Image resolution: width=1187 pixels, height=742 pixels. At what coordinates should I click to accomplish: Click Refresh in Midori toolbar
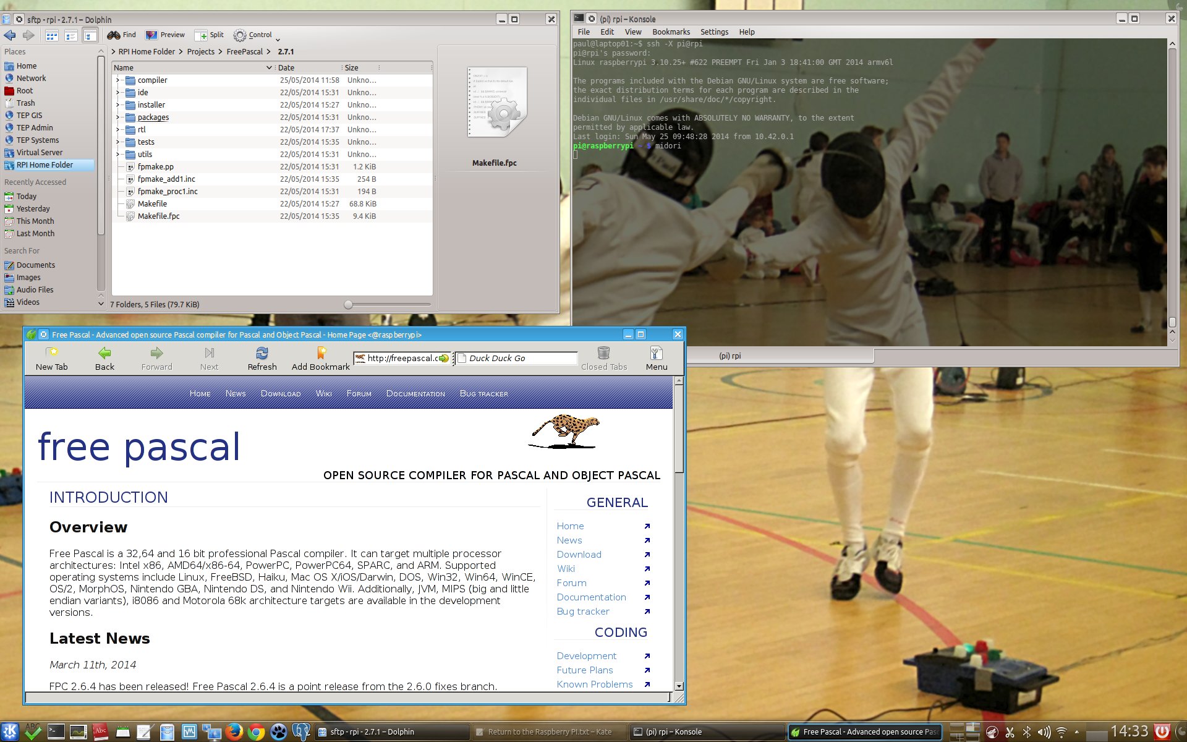[262, 359]
